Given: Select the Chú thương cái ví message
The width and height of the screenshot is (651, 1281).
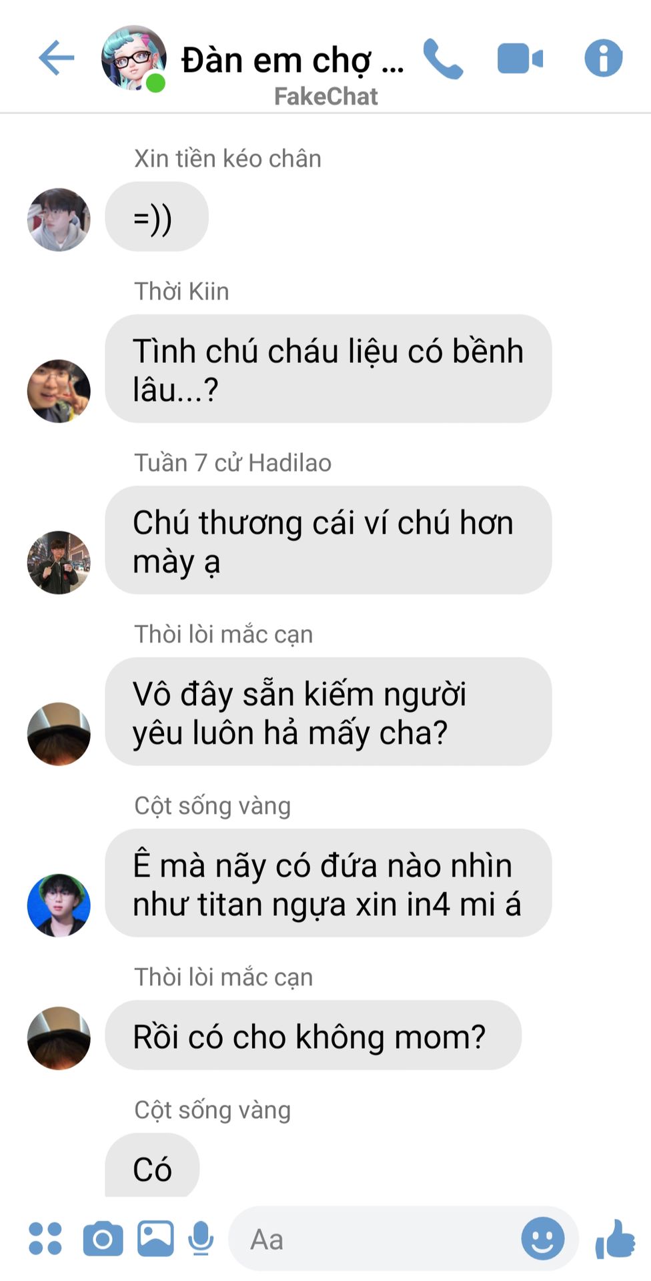Looking at the screenshot, I should coord(328,540).
